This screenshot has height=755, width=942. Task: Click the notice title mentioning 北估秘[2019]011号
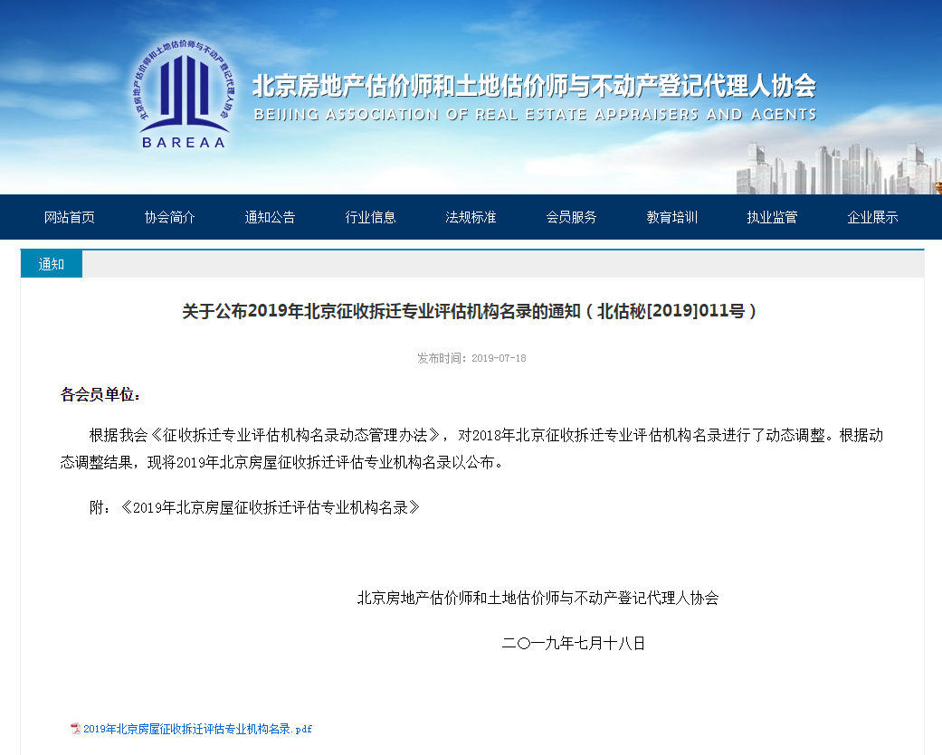pos(470,311)
